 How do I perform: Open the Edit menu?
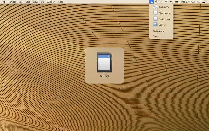pos(28,2)
